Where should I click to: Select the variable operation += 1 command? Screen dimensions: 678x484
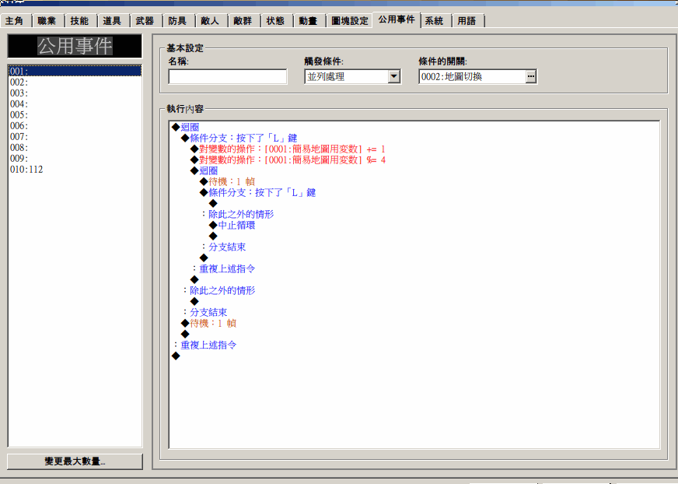click(288, 149)
